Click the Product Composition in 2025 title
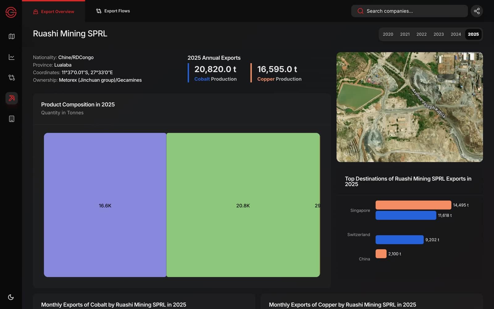This screenshot has width=494, height=309. coord(78,105)
